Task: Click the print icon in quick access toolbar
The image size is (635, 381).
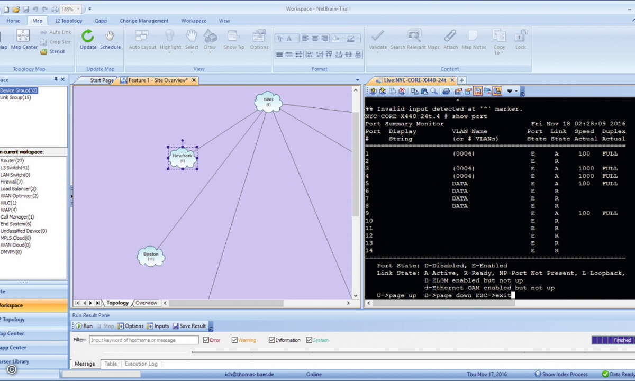Action: click(54, 9)
